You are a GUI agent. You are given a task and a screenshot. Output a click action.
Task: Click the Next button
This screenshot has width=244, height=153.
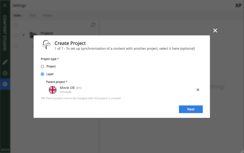191,109
